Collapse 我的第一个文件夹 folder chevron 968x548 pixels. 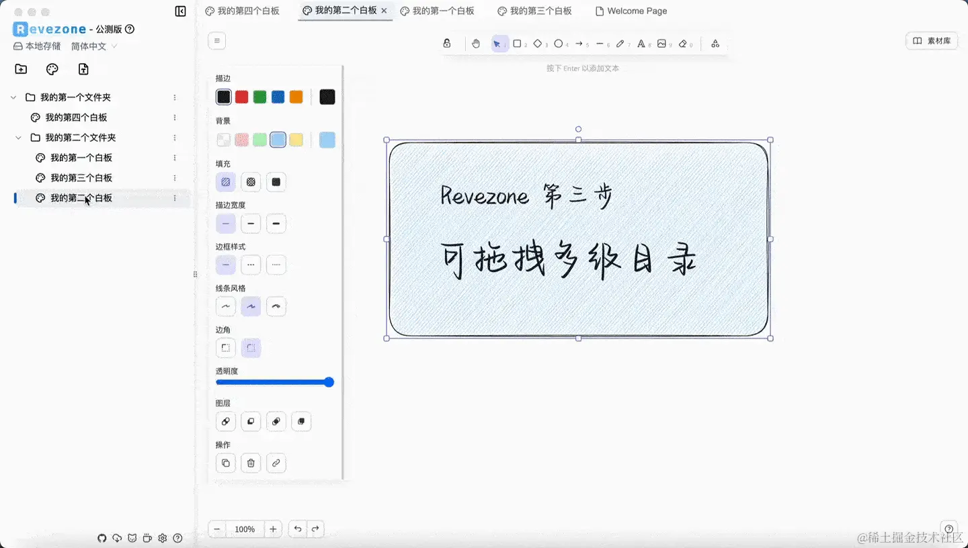click(x=13, y=97)
